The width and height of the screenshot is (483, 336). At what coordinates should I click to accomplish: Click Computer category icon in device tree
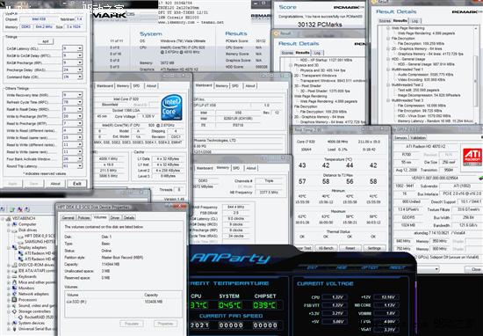(14, 224)
